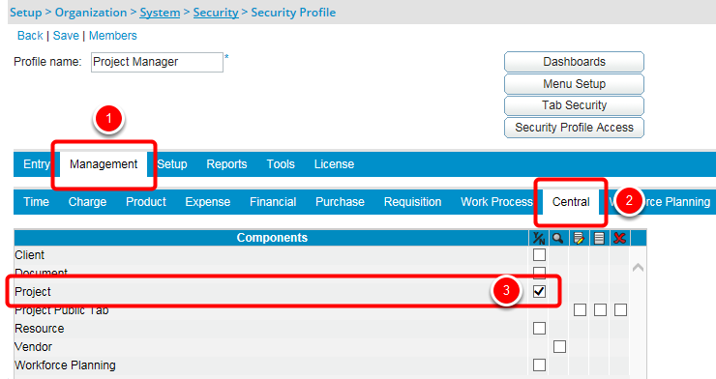Toggle Project Public Tab delete checkbox
Screen dimensions: 716x379
[x=620, y=310]
